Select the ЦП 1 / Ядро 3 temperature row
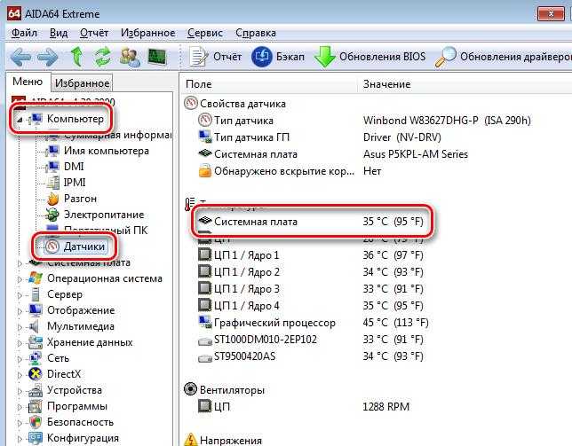This screenshot has height=446, width=572. pos(311,289)
